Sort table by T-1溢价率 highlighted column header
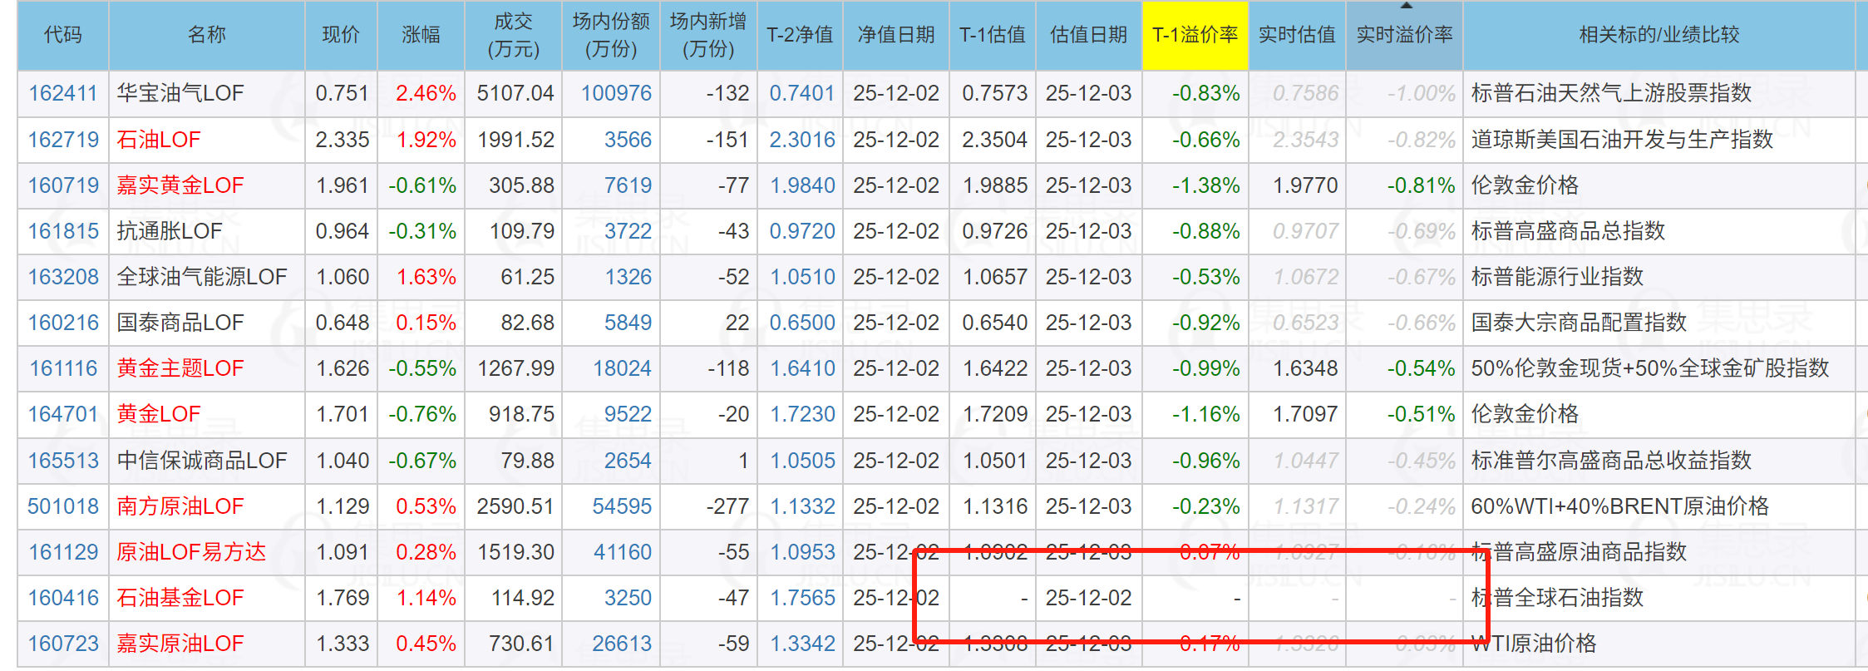The height and width of the screenshot is (671, 1868). pos(1195,35)
